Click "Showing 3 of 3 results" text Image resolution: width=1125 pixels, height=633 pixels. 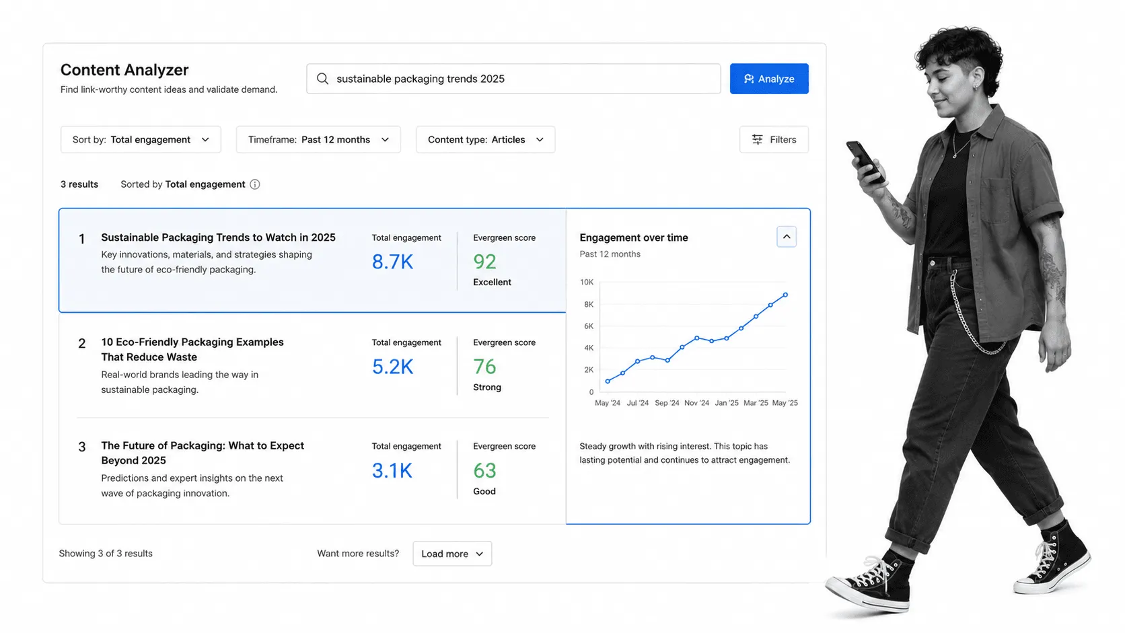(x=106, y=554)
